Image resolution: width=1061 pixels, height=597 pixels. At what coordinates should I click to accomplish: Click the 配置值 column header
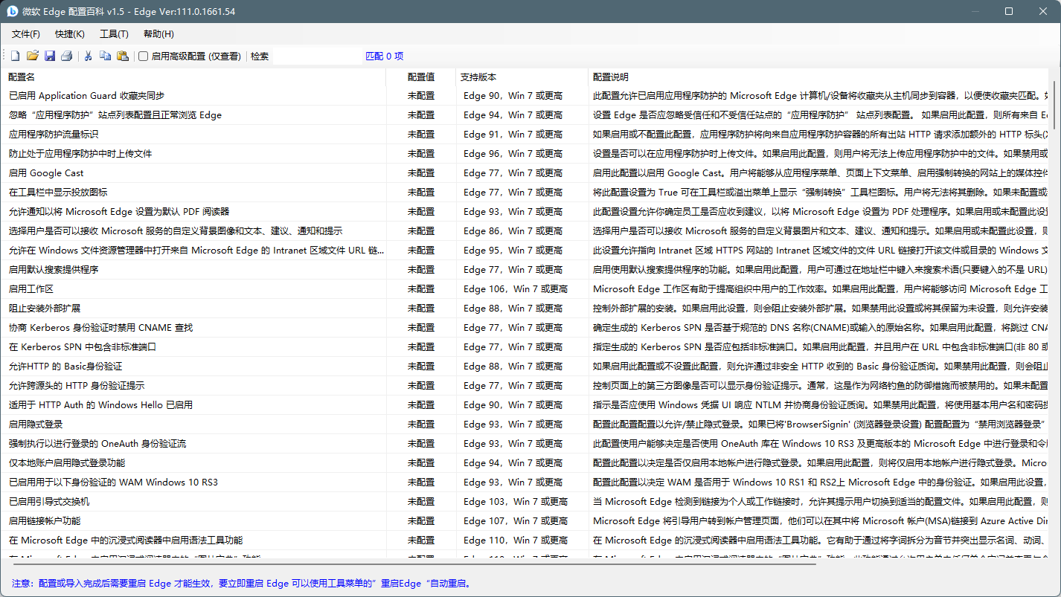421,77
